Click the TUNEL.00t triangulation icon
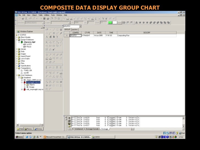The image size is (200, 150). (x=22, y=70)
